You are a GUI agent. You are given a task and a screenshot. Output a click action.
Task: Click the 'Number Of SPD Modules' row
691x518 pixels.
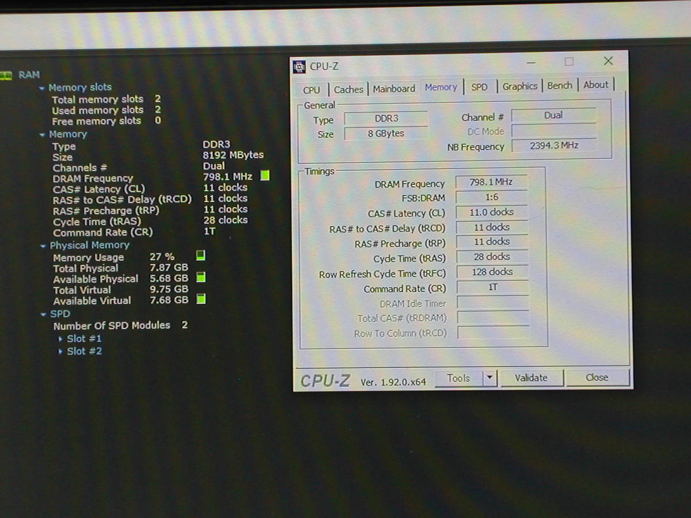click(121, 326)
